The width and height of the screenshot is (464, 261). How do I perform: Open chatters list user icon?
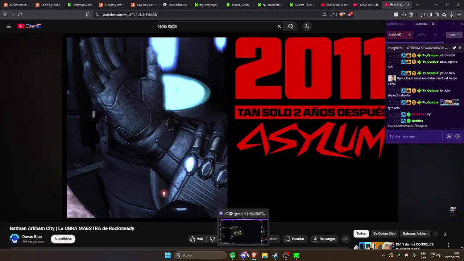coord(460,48)
